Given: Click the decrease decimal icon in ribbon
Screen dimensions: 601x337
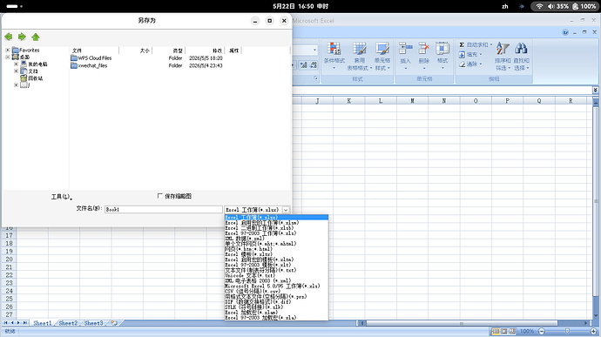Looking at the screenshot, I should pos(314,64).
